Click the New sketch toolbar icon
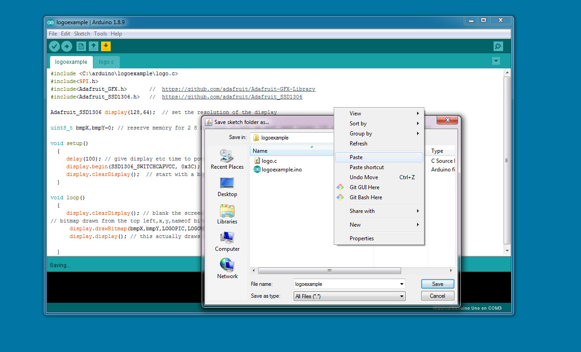This screenshot has width=581, height=352. pos(81,46)
